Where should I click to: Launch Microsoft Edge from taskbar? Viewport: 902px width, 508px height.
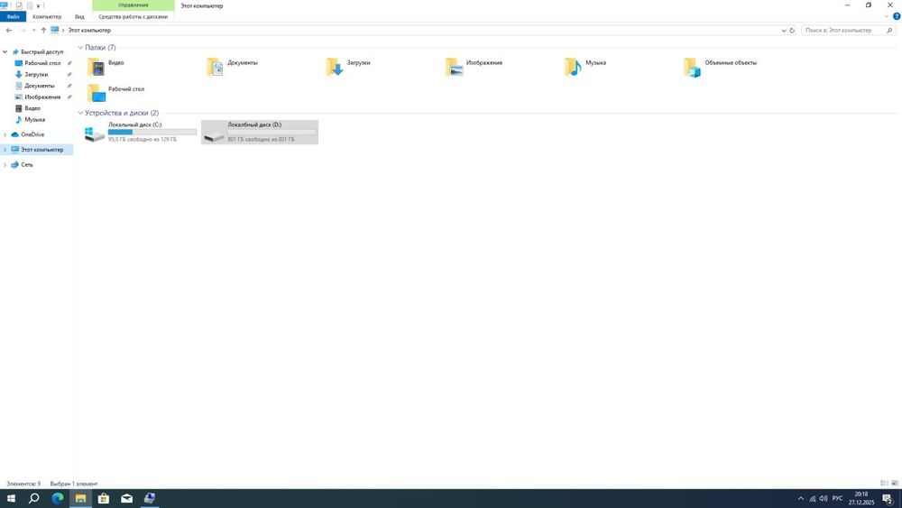(x=58, y=498)
